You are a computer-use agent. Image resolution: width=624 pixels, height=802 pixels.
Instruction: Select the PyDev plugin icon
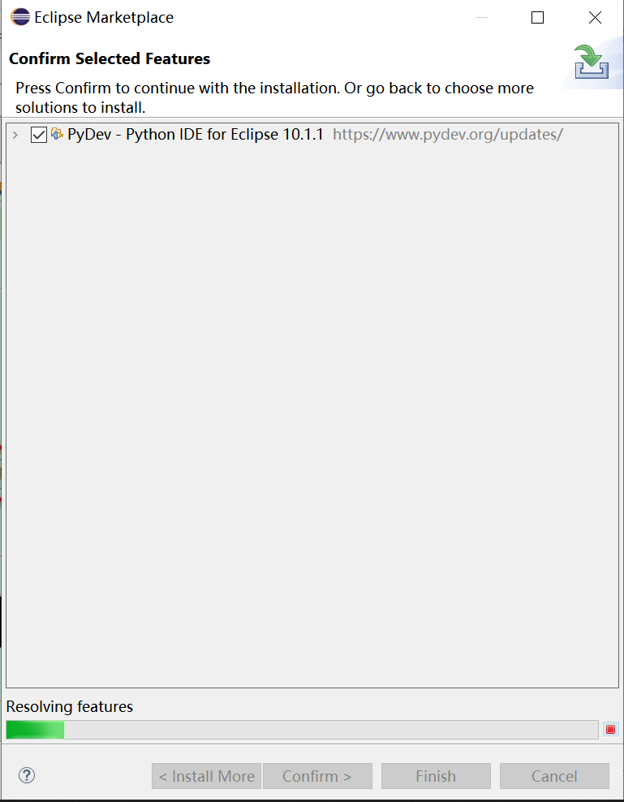click(x=57, y=134)
